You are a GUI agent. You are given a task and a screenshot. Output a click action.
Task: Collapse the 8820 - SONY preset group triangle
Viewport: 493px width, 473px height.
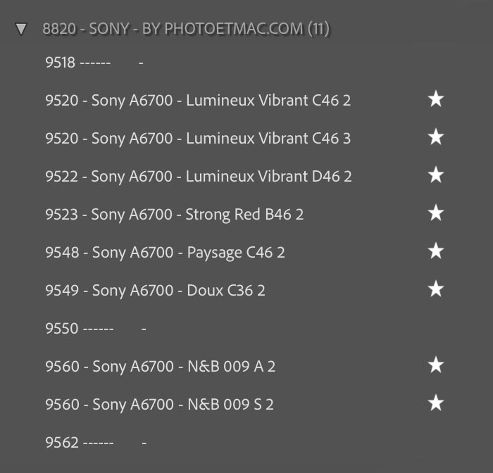21,29
